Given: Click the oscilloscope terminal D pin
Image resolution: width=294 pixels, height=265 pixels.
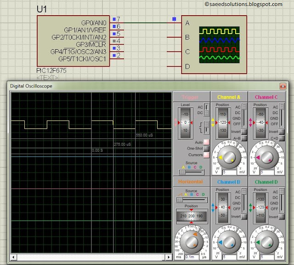Looking at the screenshot, I should tap(174, 66).
